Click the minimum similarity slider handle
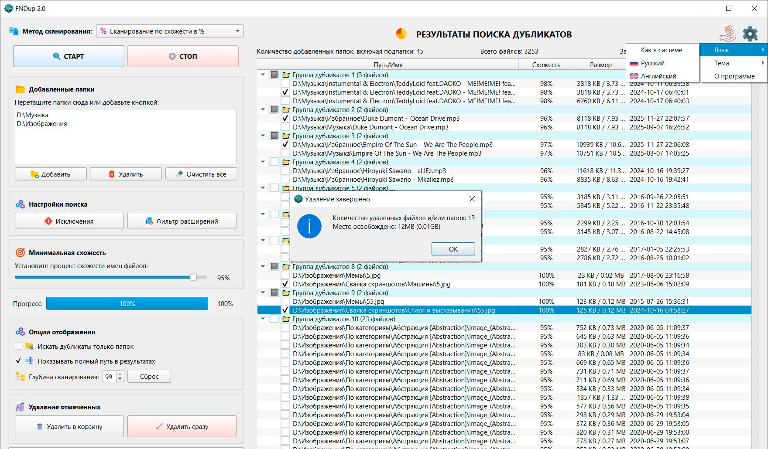The height and width of the screenshot is (449, 768). (x=193, y=277)
